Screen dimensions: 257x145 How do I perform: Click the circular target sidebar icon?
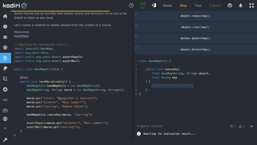[x=5, y=48]
